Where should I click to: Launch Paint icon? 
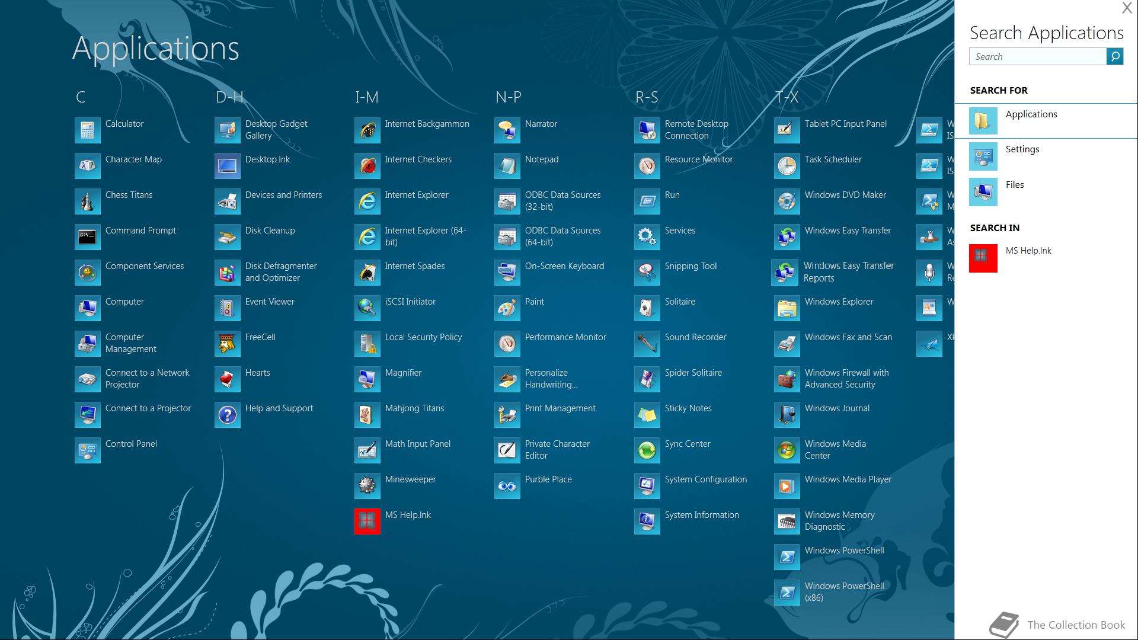pos(507,308)
